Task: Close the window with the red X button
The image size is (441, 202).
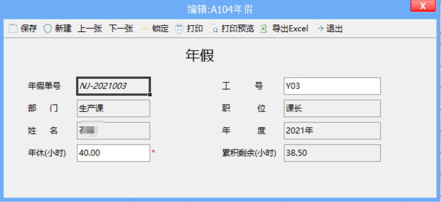Action: pyautogui.click(x=423, y=6)
